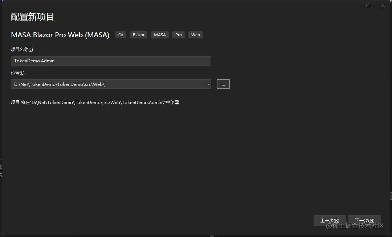Click the Blazor tag label
Image resolution: width=392 pixels, height=237 pixels.
pyautogui.click(x=139, y=35)
